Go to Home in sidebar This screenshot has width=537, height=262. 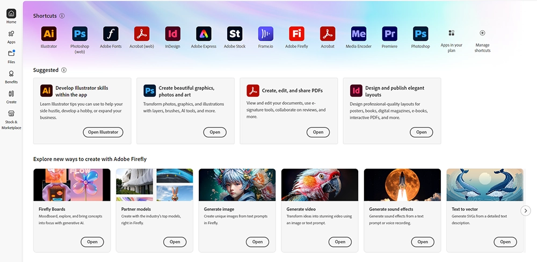point(11,16)
